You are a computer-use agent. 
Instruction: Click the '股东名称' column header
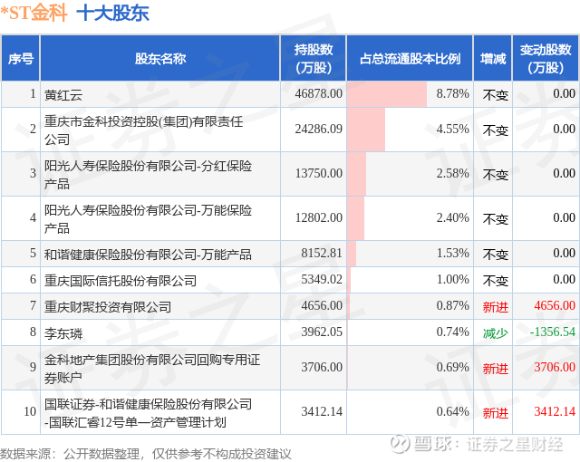tap(160, 58)
